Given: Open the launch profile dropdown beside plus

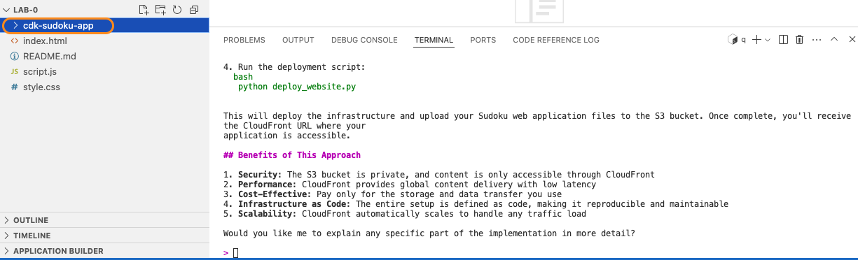Looking at the screenshot, I should pos(768,40).
